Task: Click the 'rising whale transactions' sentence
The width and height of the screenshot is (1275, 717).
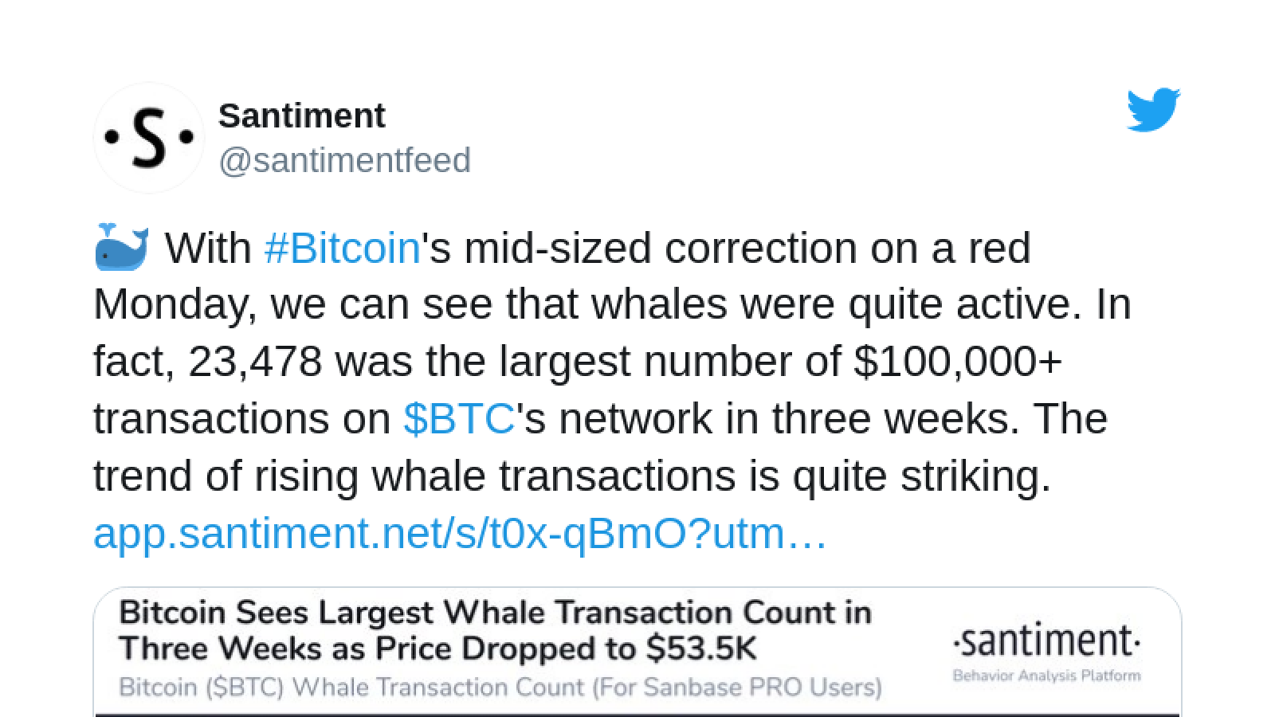Action: click(x=495, y=476)
